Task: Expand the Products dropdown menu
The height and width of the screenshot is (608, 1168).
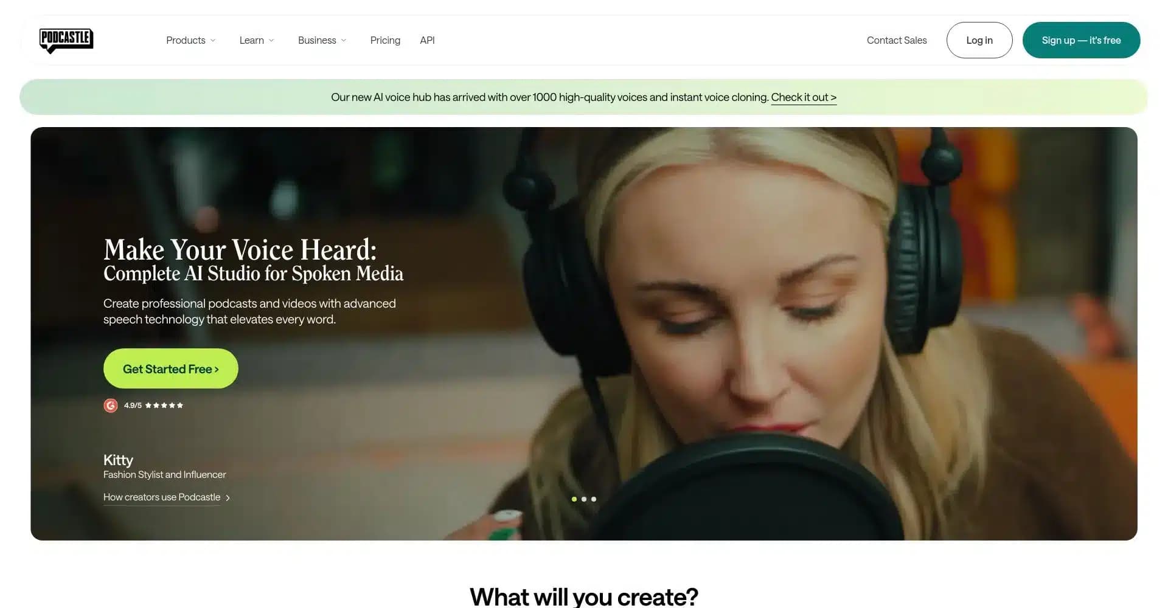Action: [x=190, y=40]
